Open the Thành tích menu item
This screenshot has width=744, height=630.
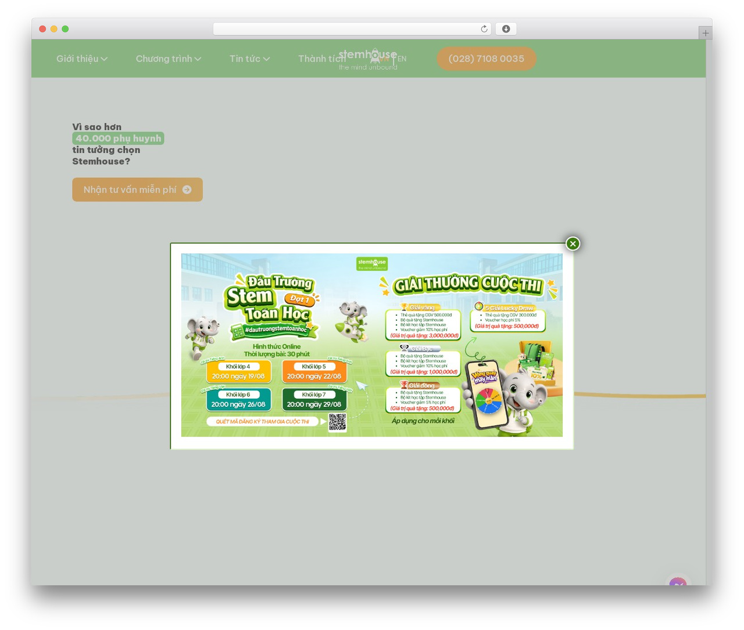(x=321, y=59)
